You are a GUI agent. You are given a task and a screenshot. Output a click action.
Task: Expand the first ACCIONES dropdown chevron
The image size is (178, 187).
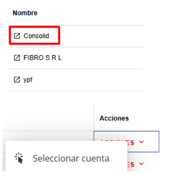[x=141, y=142]
